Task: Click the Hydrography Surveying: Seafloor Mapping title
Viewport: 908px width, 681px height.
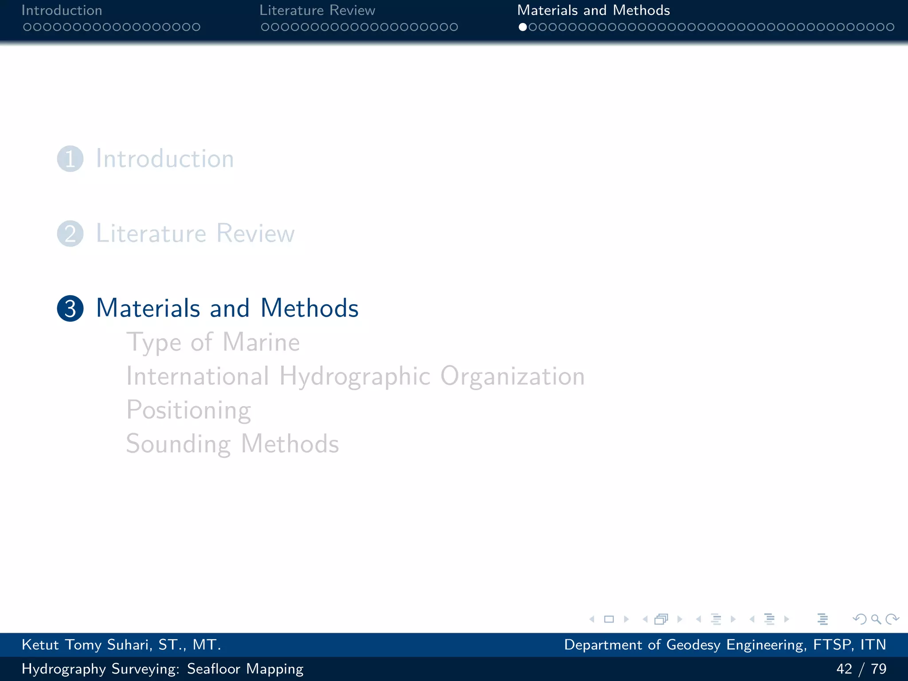Action: (x=162, y=669)
